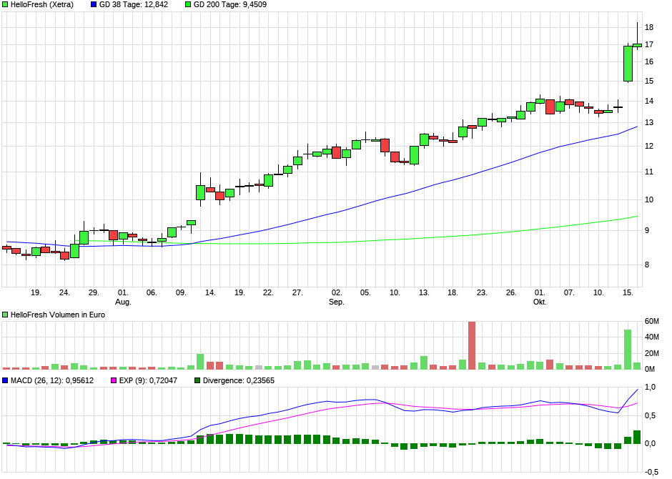Select the 'GD 200 Tage: 9,4509' label
This screenshot has width=672, height=479.
tap(230, 5)
